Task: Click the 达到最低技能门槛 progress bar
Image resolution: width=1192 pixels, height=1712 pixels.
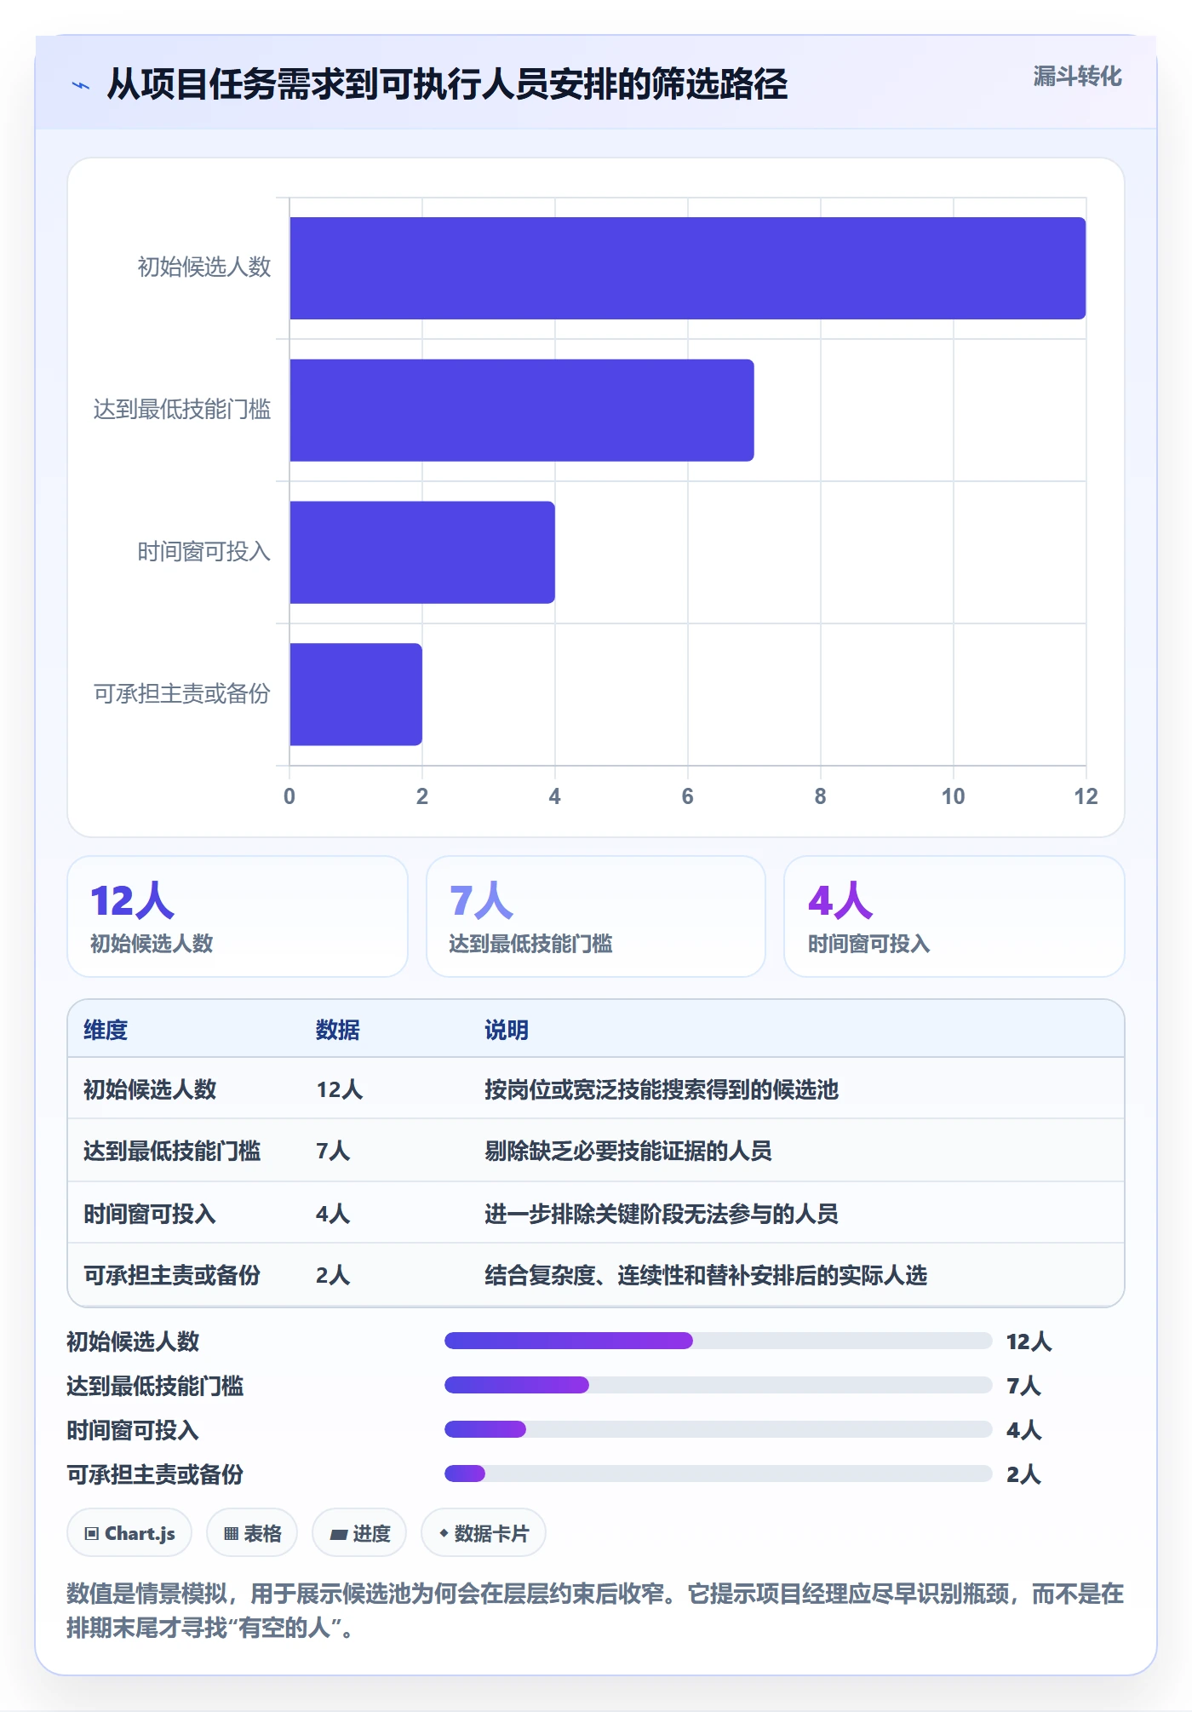Action: click(x=719, y=1385)
